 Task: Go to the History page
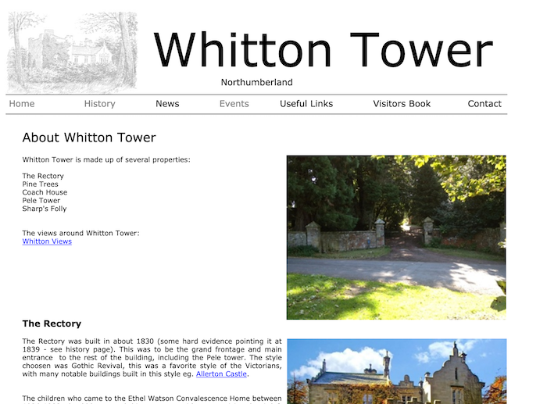click(x=99, y=104)
